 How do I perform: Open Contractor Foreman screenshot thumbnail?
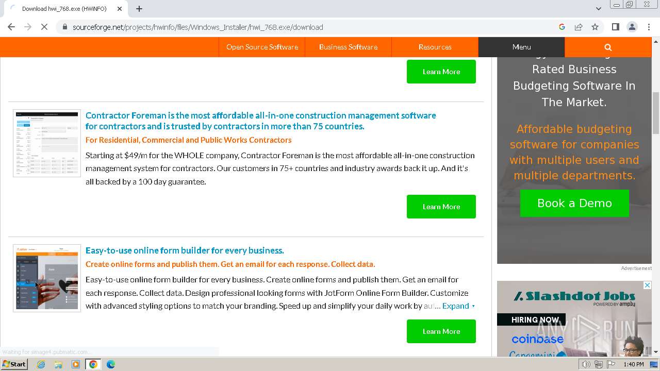coord(47,143)
